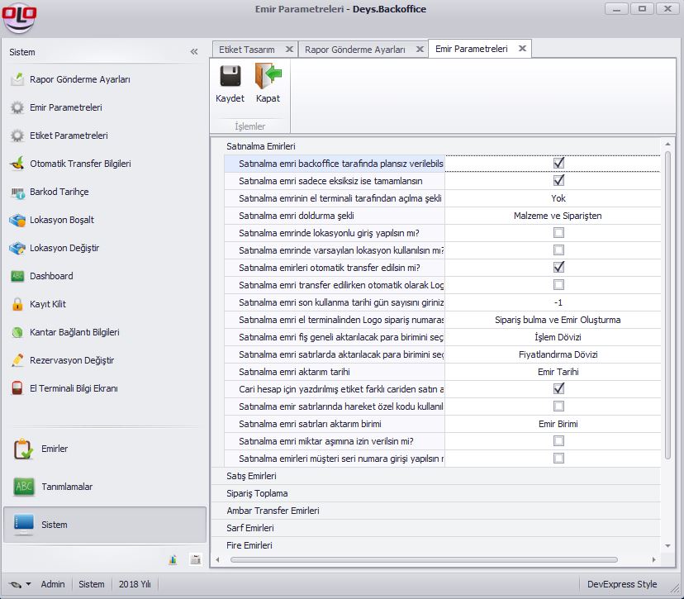Enable 'hareket özel kodu kullanılsın' checkbox
The width and height of the screenshot is (684, 599).
point(558,406)
